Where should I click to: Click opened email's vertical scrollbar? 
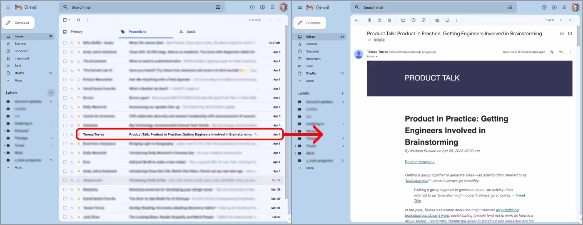(x=578, y=35)
